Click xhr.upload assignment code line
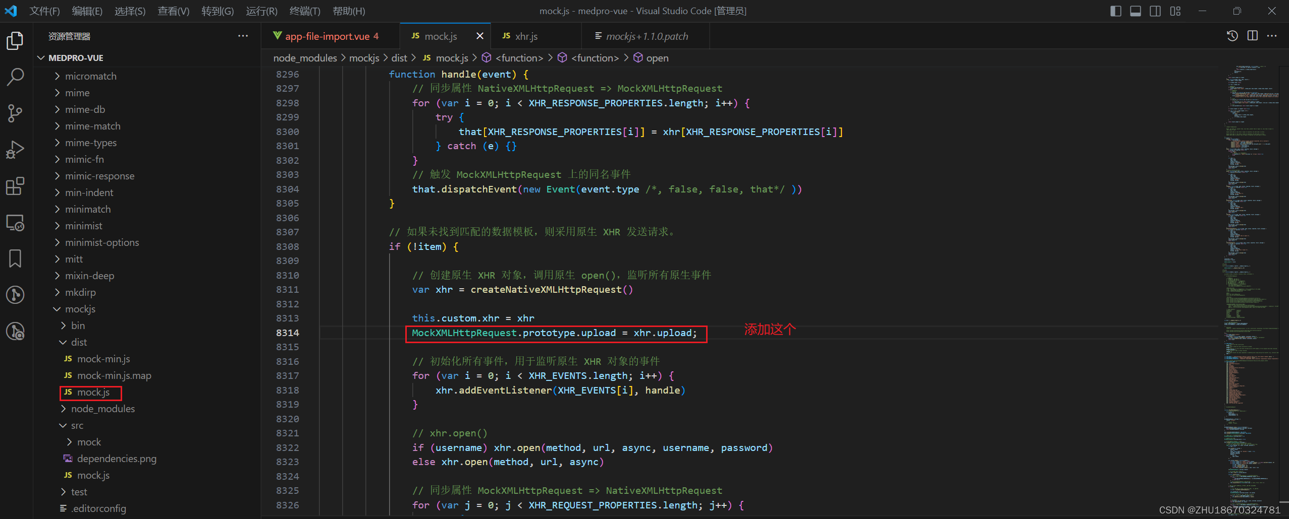The height and width of the screenshot is (519, 1289). point(554,333)
